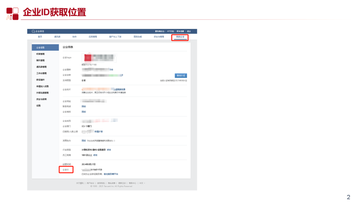Open 使用规范 in the footer

(x=101, y=183)
